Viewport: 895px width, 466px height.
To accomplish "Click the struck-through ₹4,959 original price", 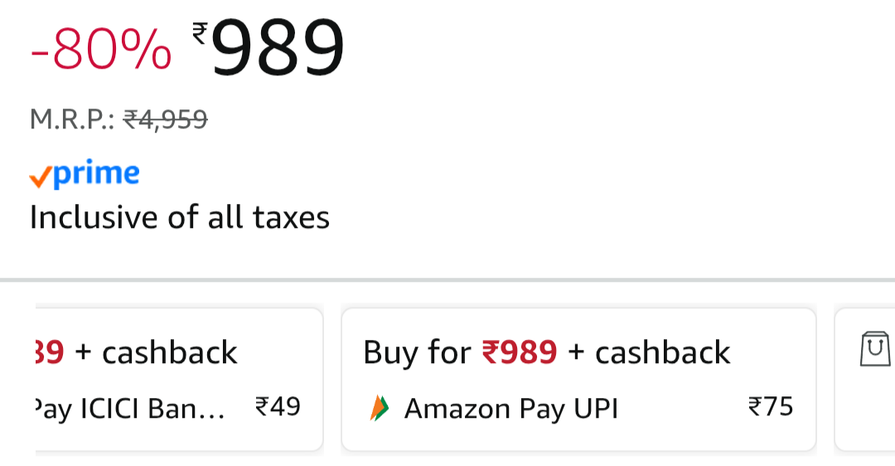I will pos(165,121).
